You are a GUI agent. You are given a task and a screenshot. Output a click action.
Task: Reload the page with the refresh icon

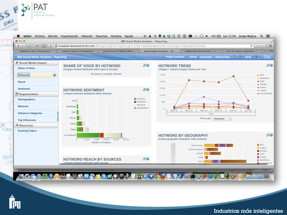[x=251, y=46]
